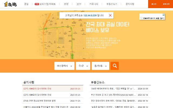Open the 부산 아파트 값 50% news article
Image resolution: width=173 pixels, height=108 pixels.
(113, 95)
